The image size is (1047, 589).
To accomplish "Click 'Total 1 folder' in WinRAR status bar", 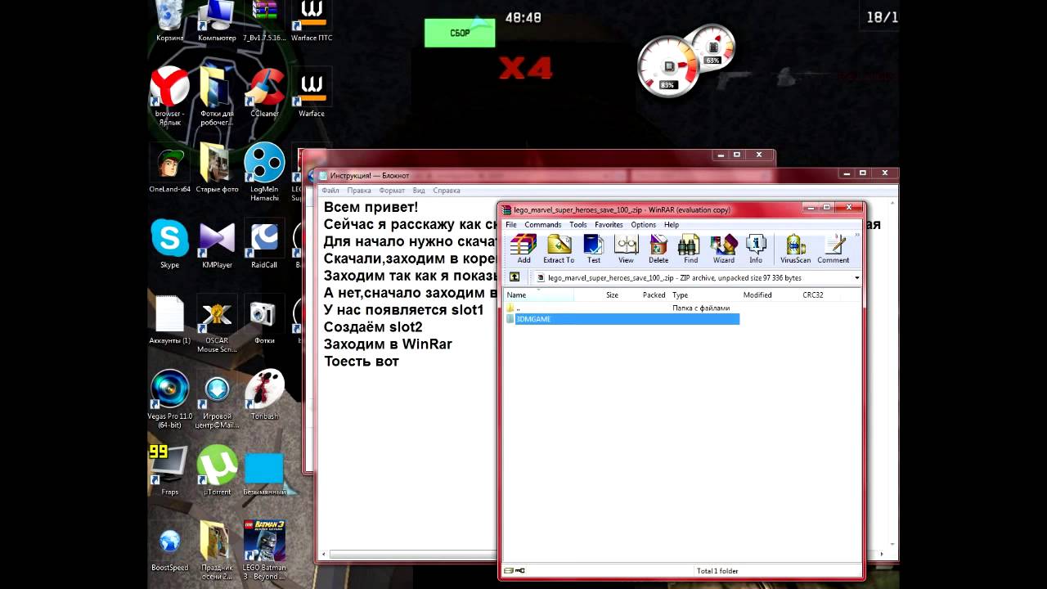I will click(x=717, y=570).
